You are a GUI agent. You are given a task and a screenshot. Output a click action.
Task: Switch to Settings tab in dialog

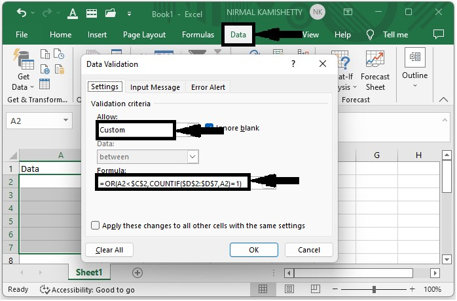point(105,87)
